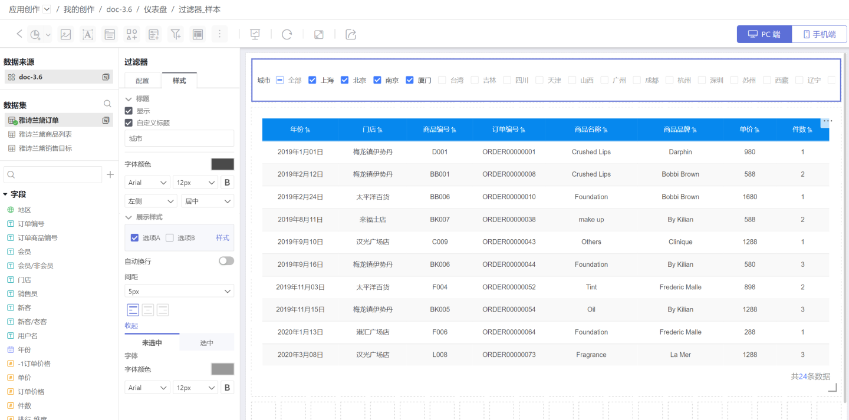The height and width of the screenshot is (420, 849).
Task: Open the 左侧 alignment dropdown
Action: [150, 201]
